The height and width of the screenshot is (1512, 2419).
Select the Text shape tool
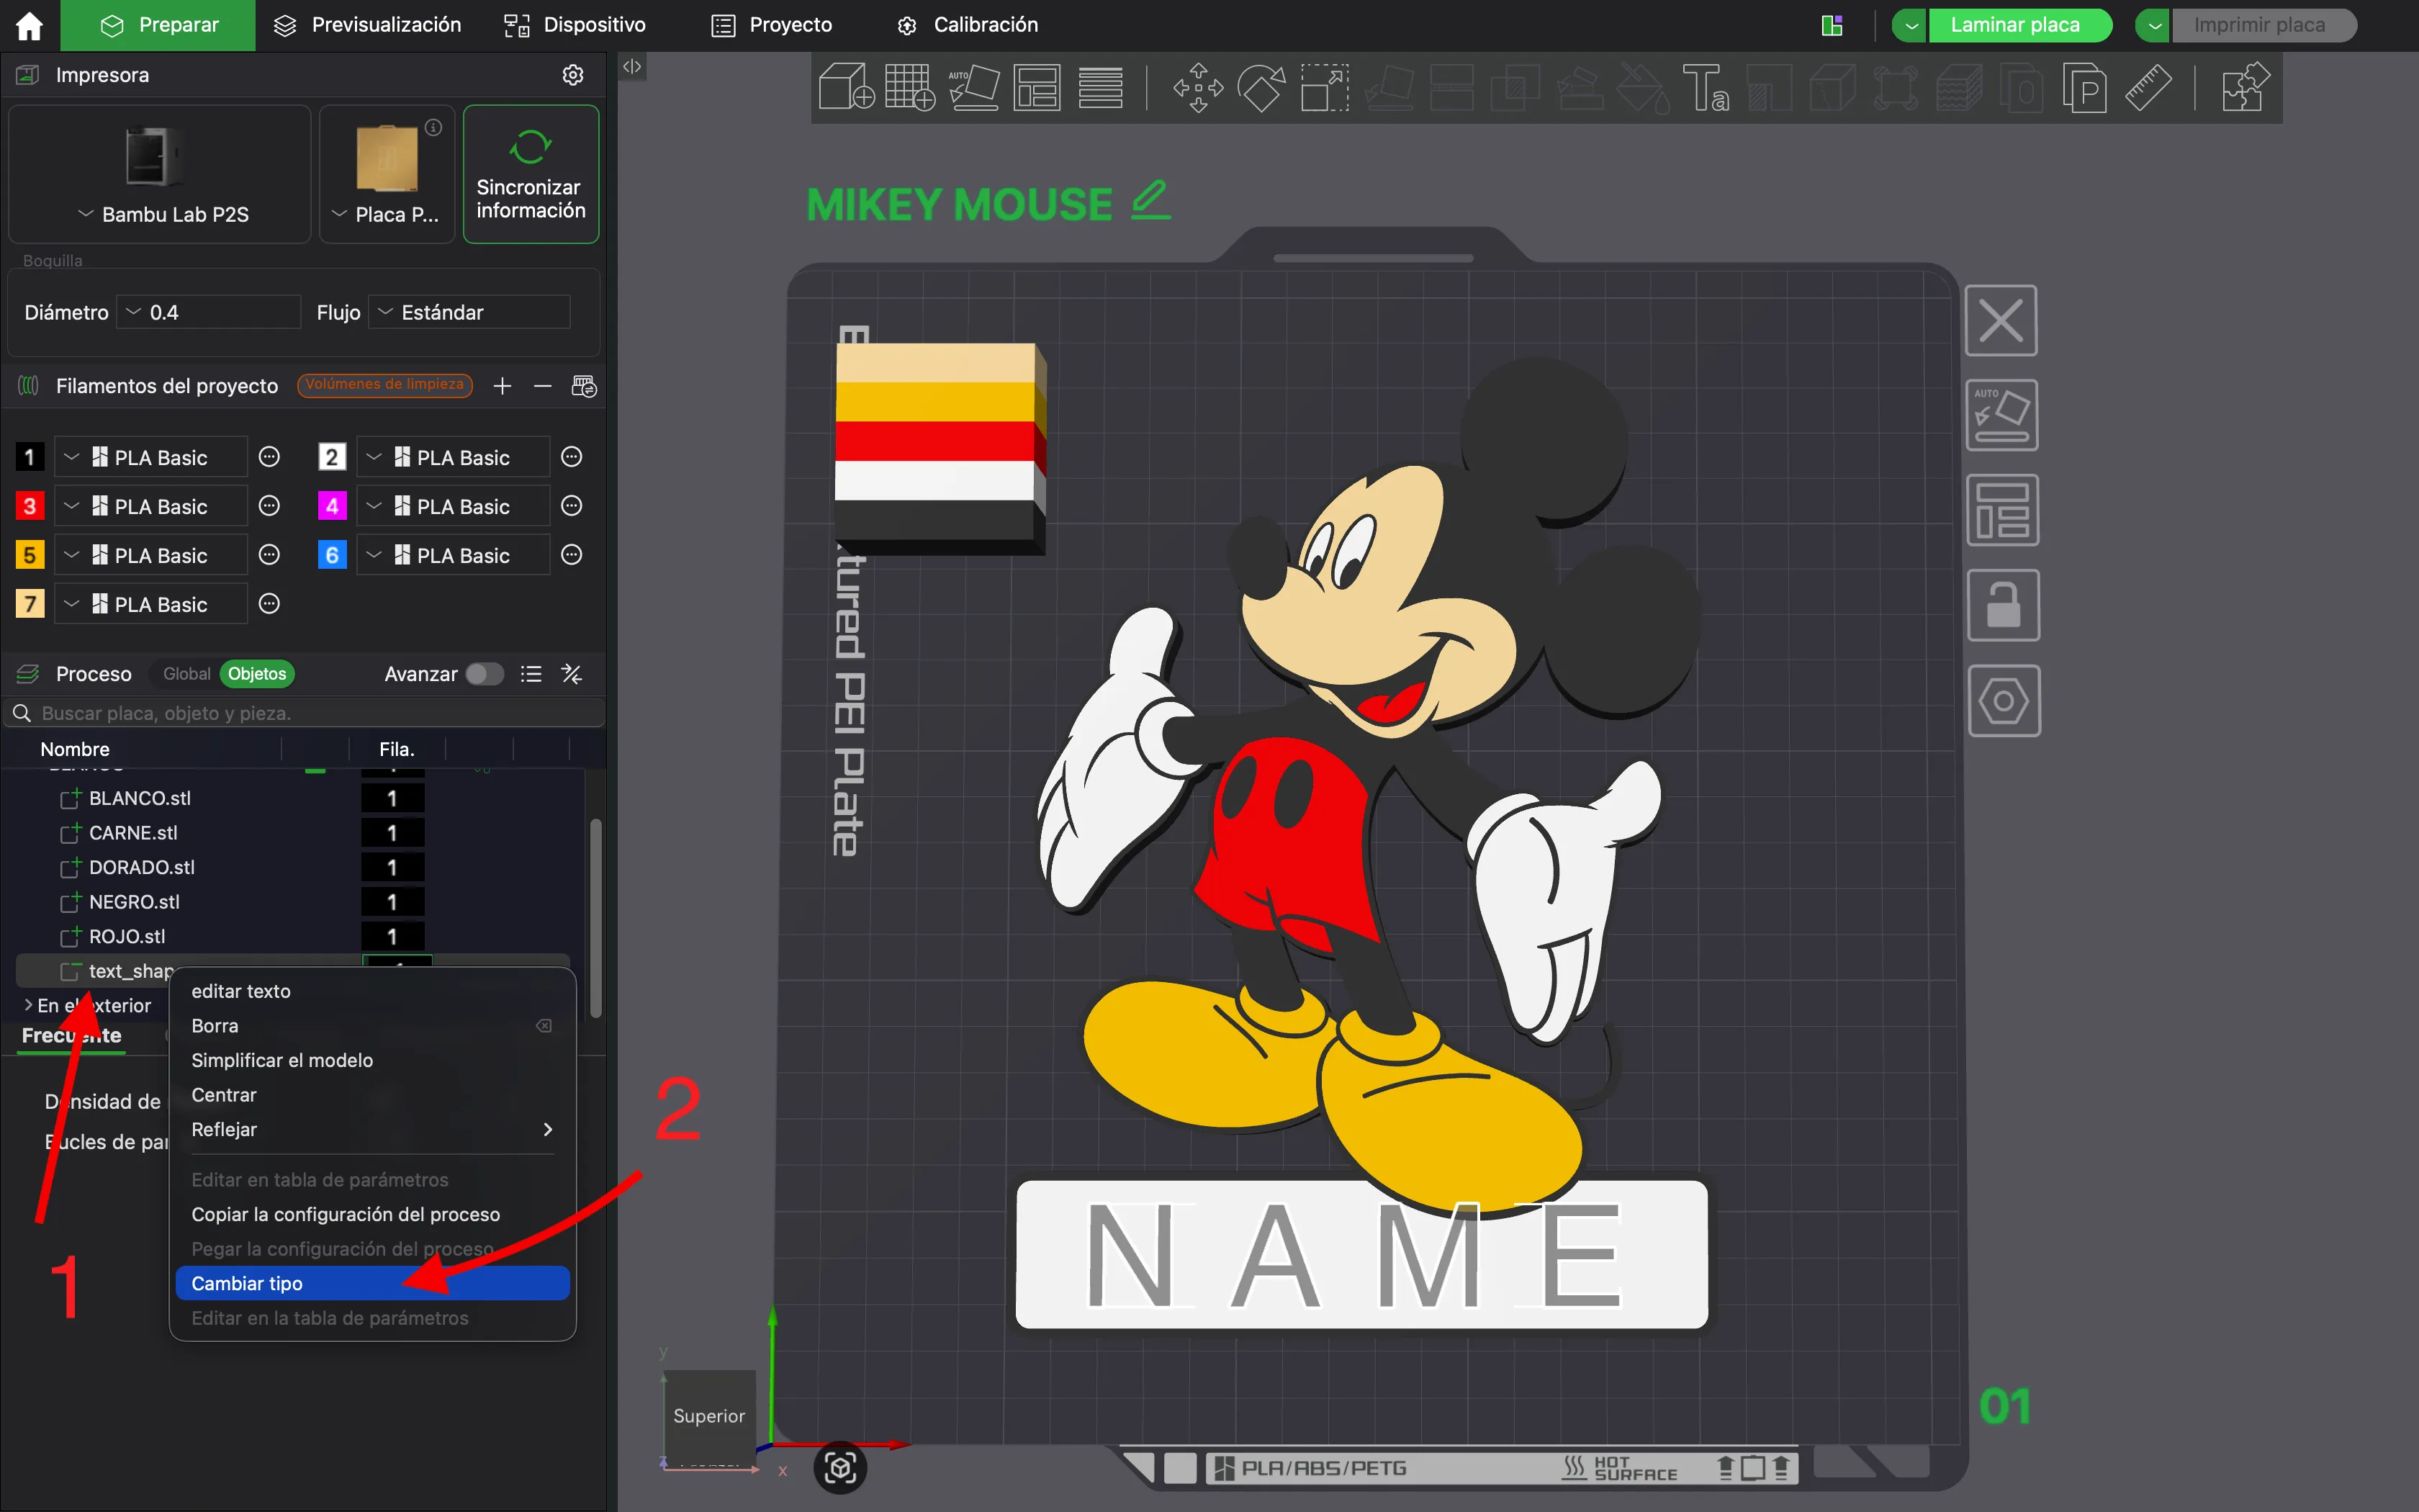pyautogui.click(x=1706, y=87)
